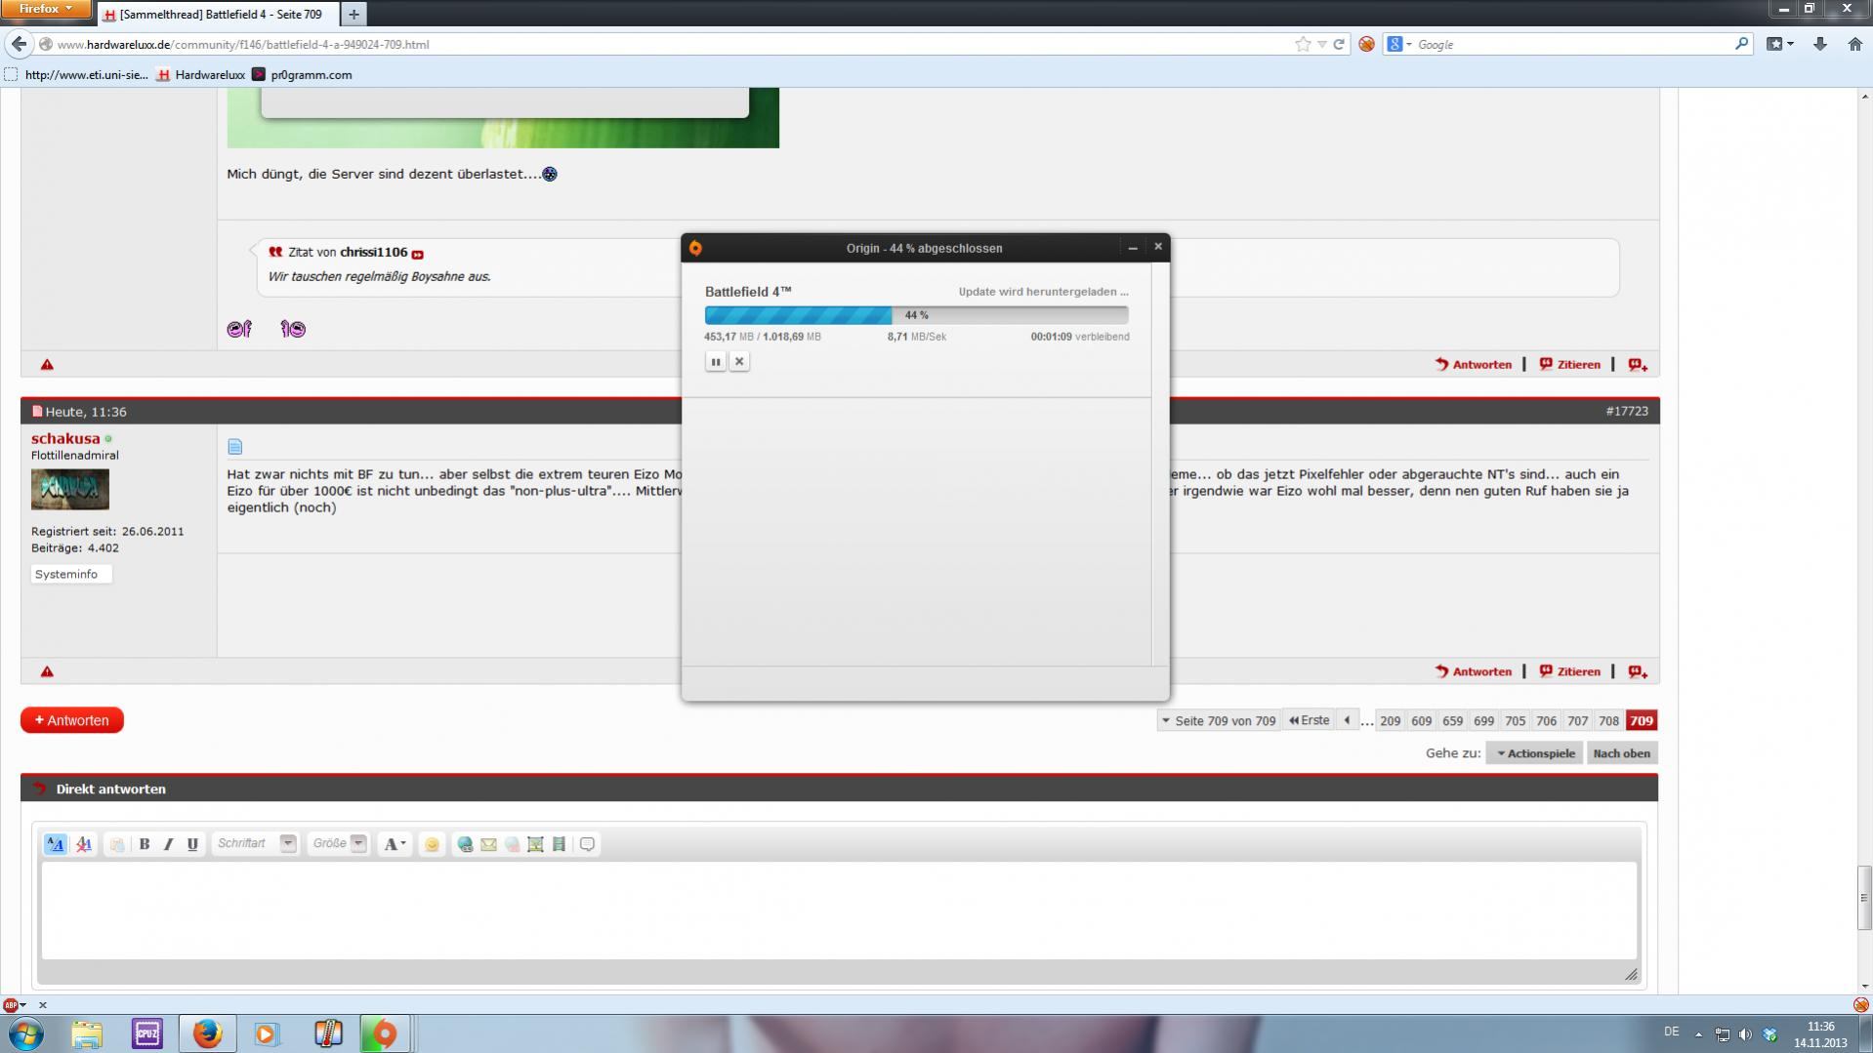Click the Origin logo in the download window
This screenshot has height=1053, width=1873.
pyautogui.click(x=695, y=248)
